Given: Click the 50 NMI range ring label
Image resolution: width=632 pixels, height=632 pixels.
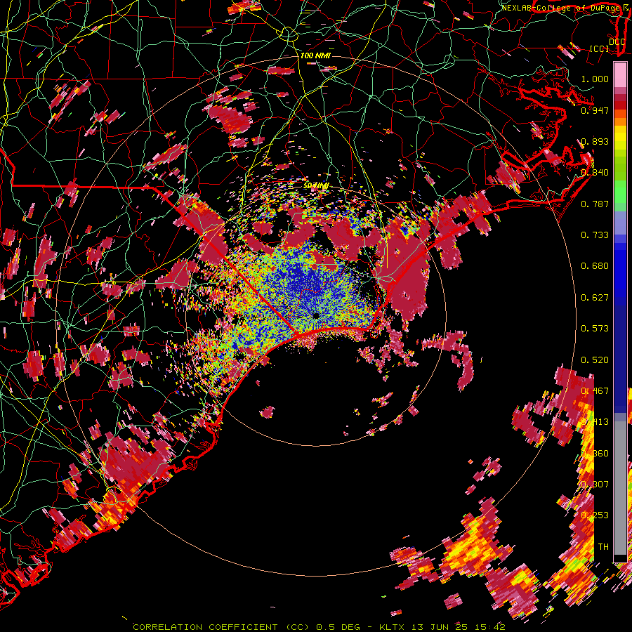Looking at the screenshot, I should click(x=316, y=186).
